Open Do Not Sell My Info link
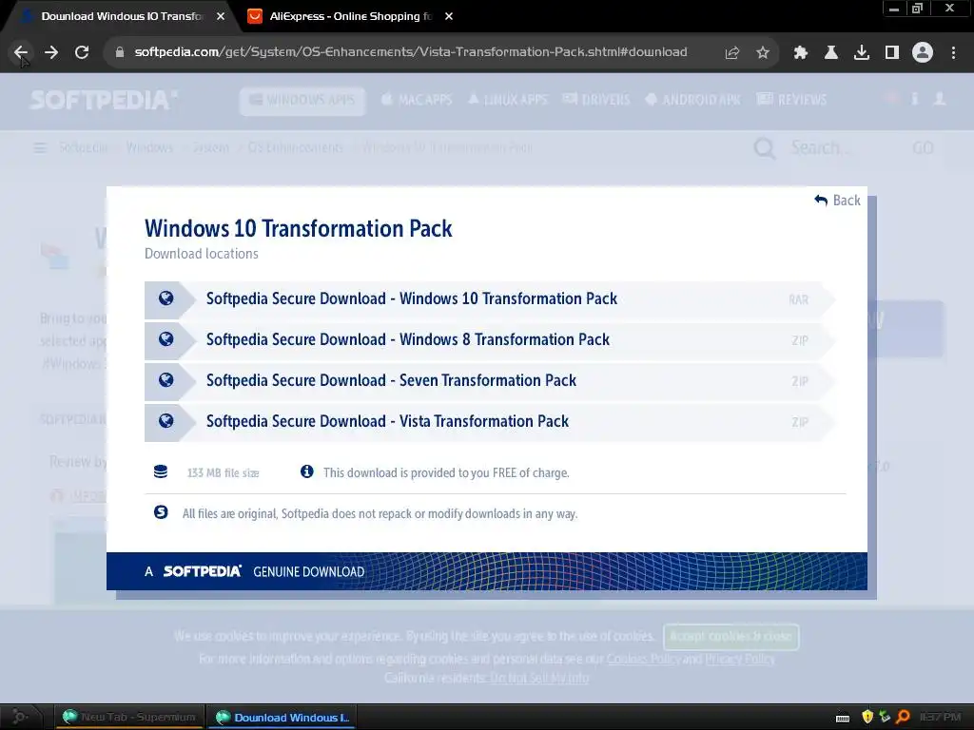The image size is (974, 730). point(538,678)
